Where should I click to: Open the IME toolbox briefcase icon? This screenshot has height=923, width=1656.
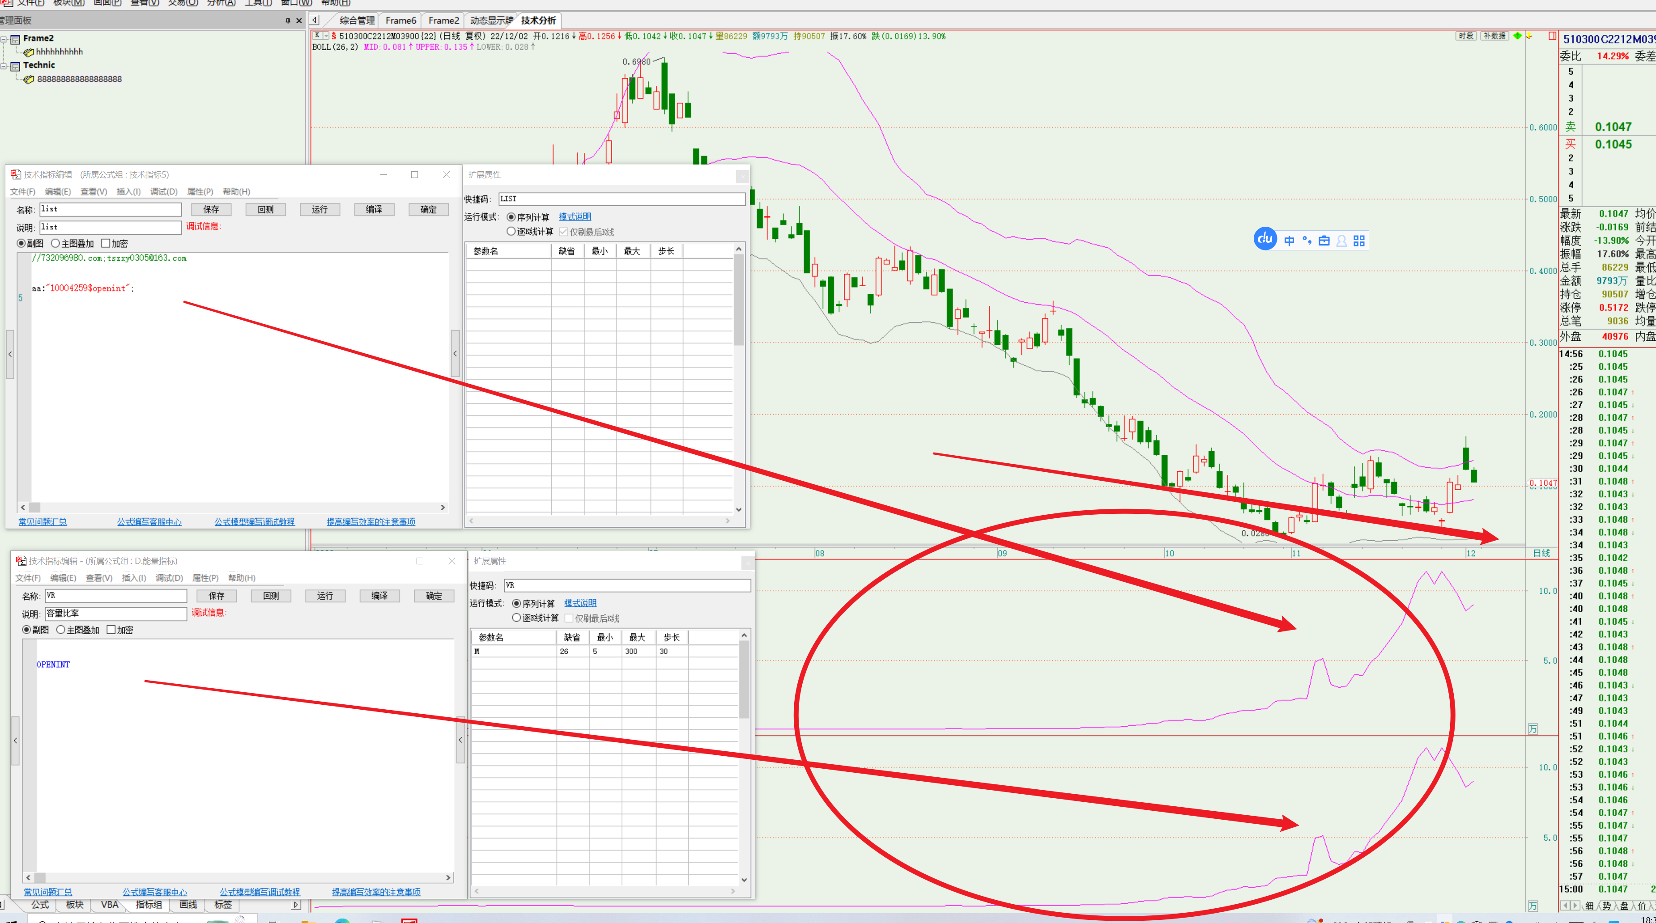point(1324,241)
